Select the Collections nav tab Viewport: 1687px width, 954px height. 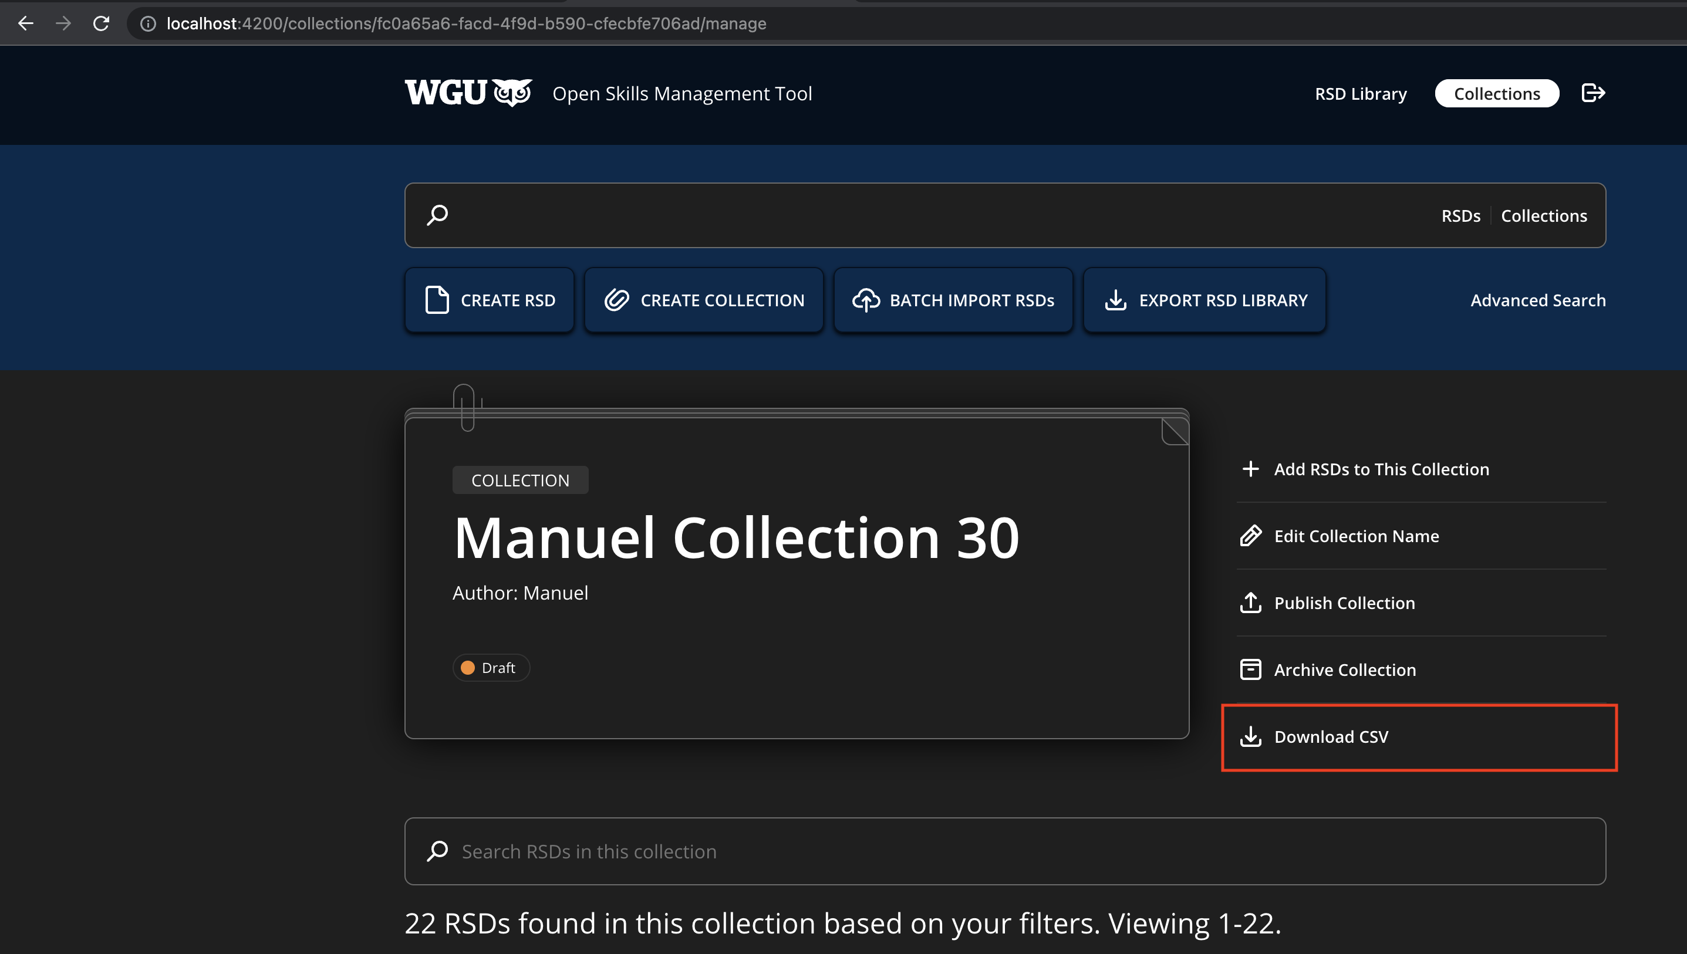(x=1496, y=94)
